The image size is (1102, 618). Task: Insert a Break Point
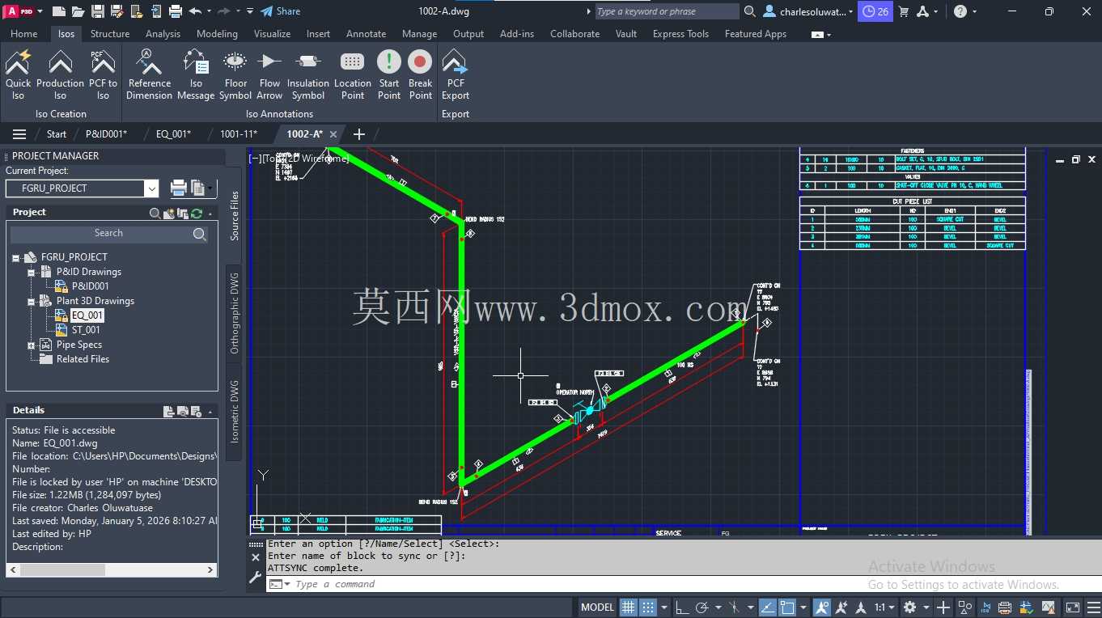[420, 74]
